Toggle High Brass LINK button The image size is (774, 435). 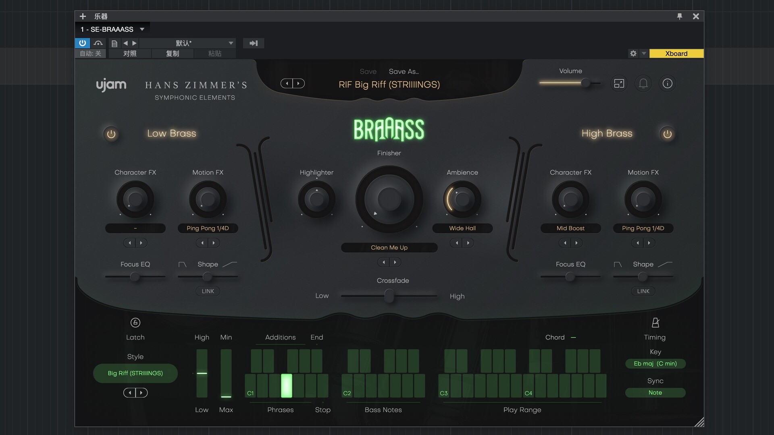[x=643, y=291]
